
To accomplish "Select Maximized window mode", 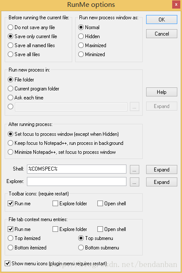I will [92, 45].
